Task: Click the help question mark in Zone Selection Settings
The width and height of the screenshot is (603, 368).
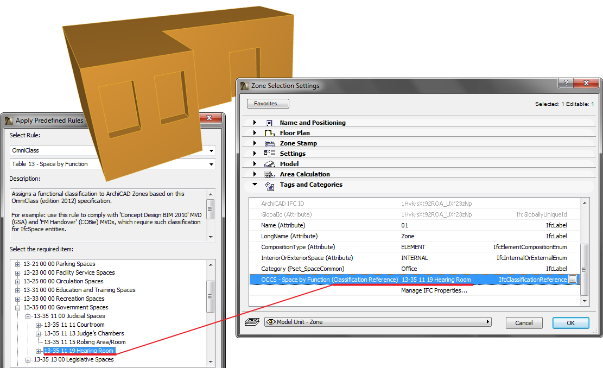Action: point(566,83)
